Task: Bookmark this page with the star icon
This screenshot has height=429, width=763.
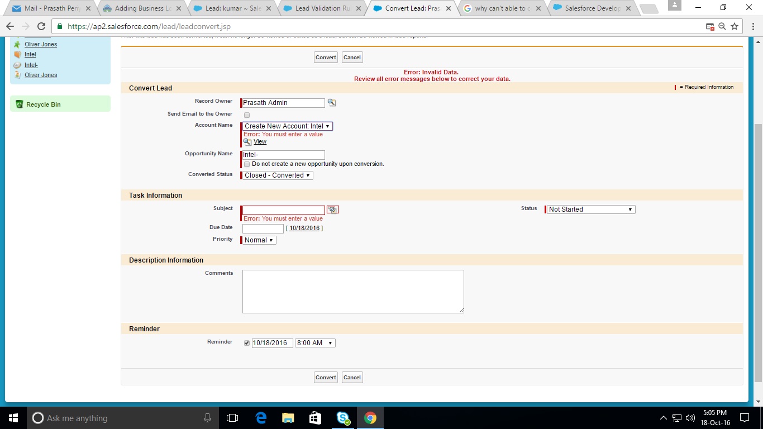Action: tap(735, 27)
